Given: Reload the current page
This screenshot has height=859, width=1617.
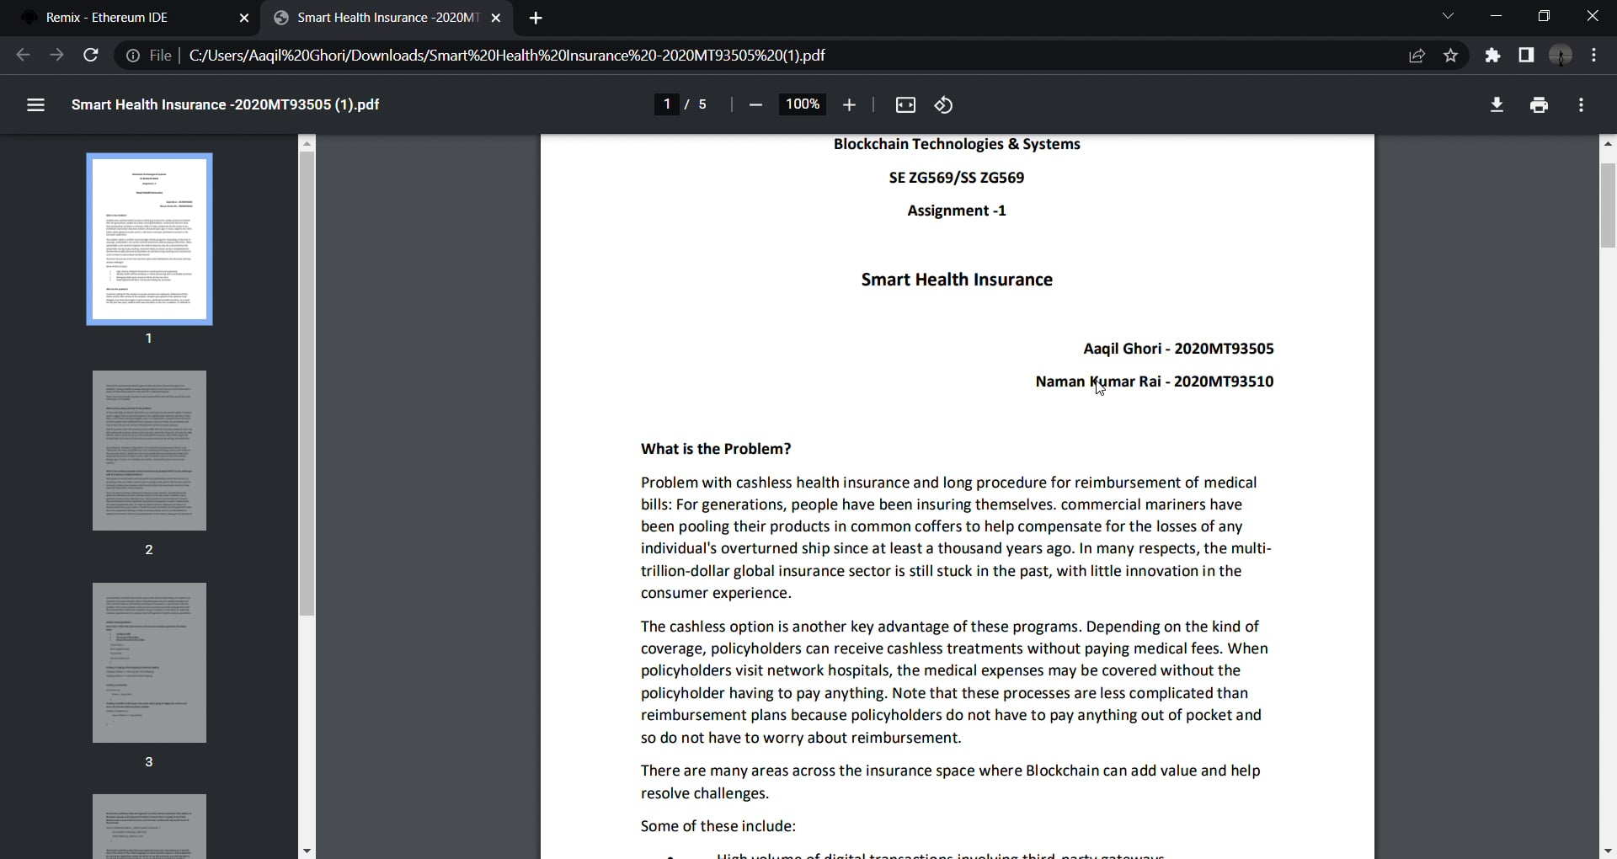Looking at the screenshot, I should [x=91, y=56].
